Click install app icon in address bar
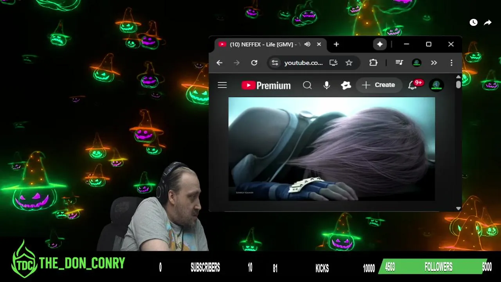The image size is (501, 282). point(333,63)
